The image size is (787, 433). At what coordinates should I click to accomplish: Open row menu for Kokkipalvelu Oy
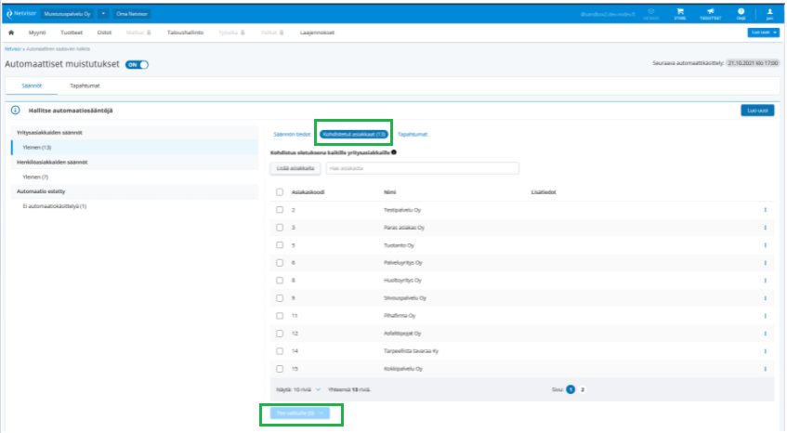click(x=765, y=369)
